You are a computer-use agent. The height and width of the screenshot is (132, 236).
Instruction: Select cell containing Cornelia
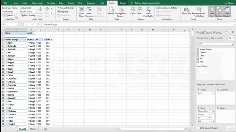16,85
